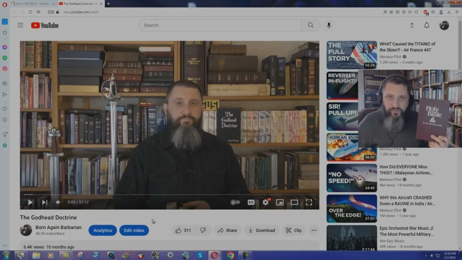Click the channel avatar beside title
The image size is (462, 260).
(26, 230)
